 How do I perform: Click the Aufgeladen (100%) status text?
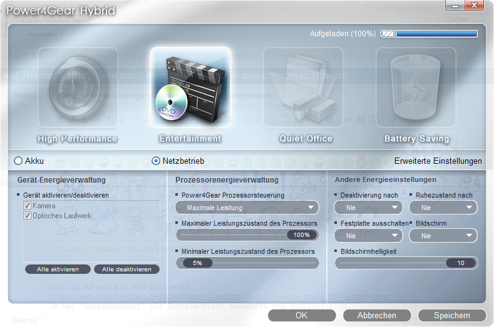pyautogui.click(x=342, y=34)
